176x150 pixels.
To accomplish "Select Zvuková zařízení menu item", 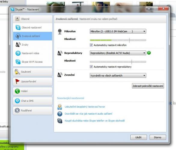I will pyautogui.click(x=32, y=36).
